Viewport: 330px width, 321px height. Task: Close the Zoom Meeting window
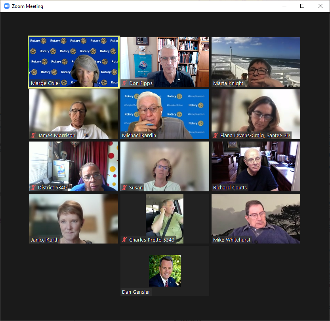tap(320, 6)
